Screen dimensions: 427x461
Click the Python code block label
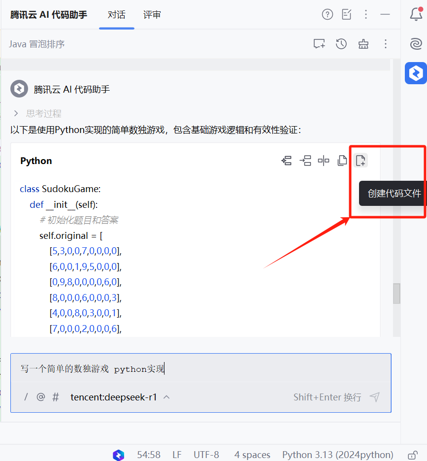(36, 161)
